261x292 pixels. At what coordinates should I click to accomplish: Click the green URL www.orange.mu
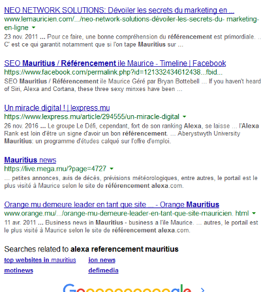(x=127, y=213)
